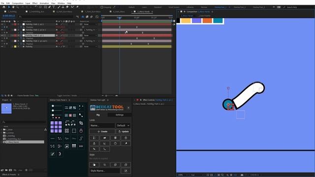
Task: Click the clock icon in DeekayTool panel
Action: (115, 144)
